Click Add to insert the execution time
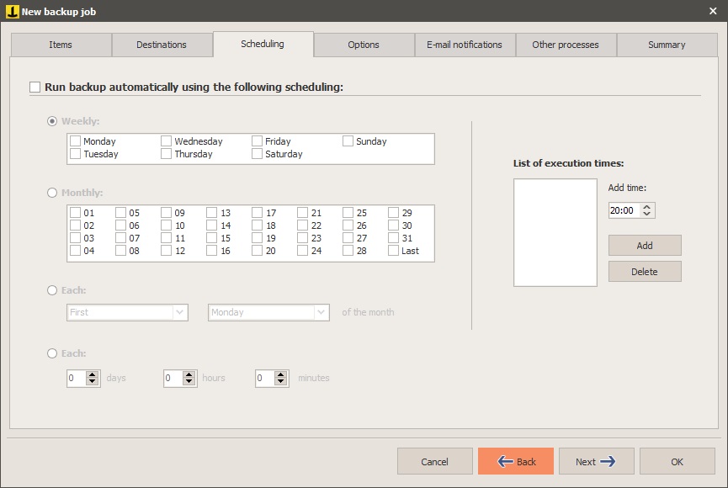This screenshot has width=728, height=488. [645, 245]
